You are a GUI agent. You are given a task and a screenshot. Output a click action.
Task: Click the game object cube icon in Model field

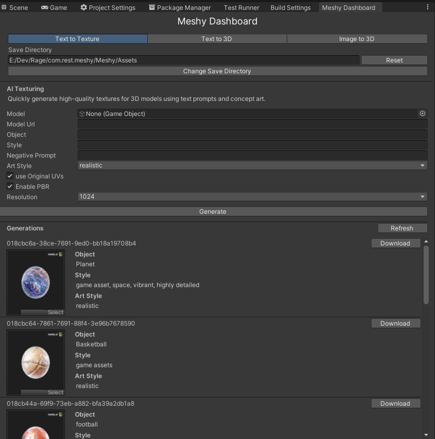(x=82, y=114)
